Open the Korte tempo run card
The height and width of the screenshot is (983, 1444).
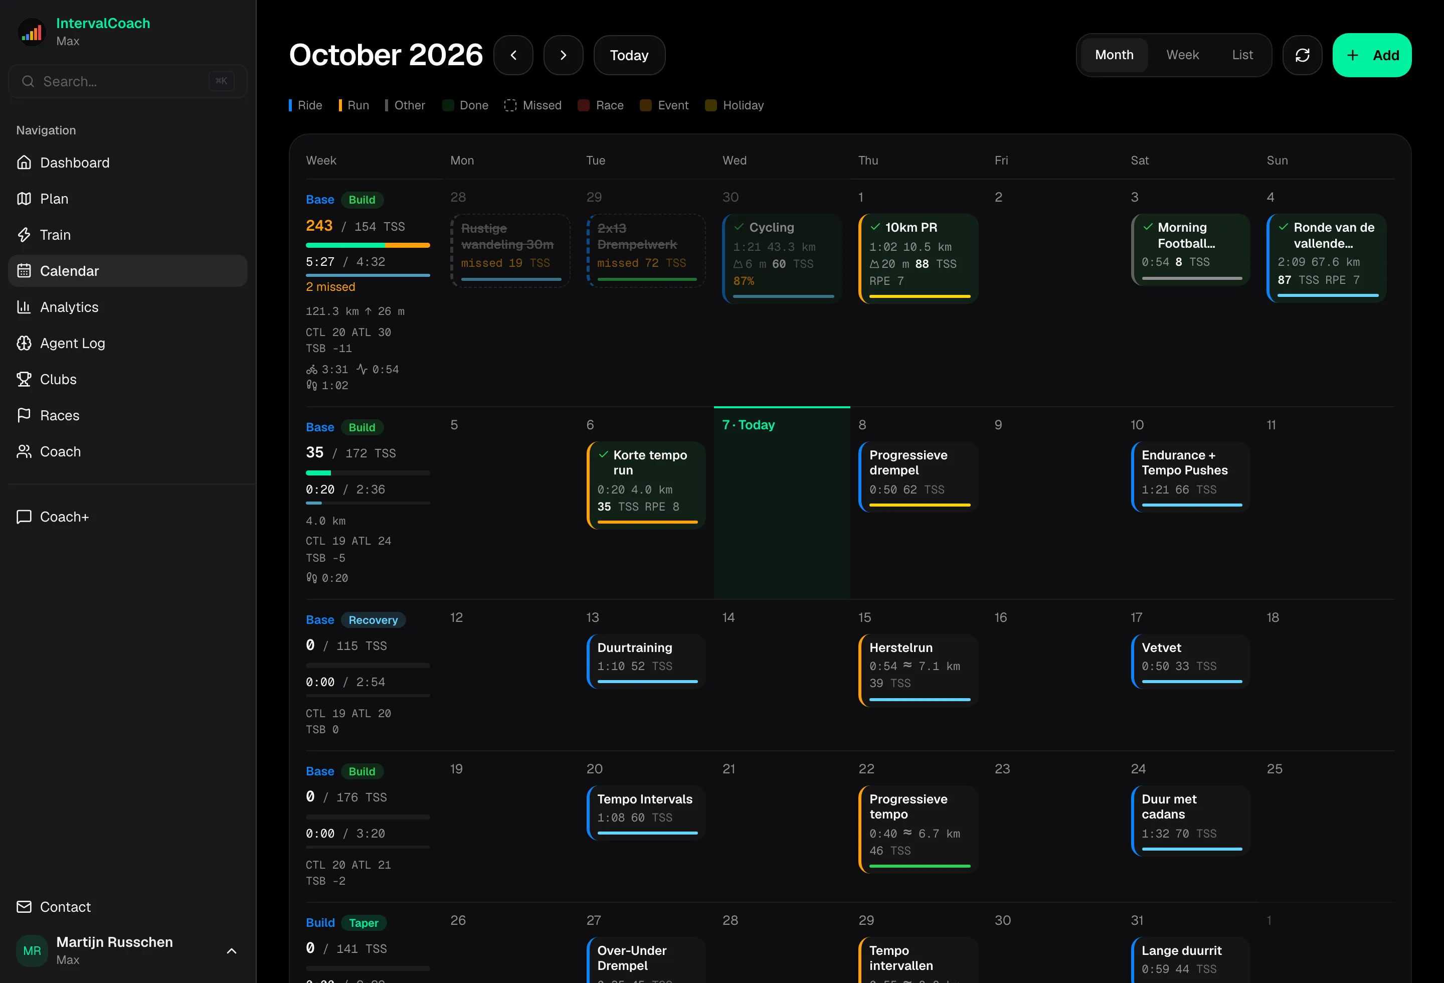pyautogui.click(x=646, y=485)
